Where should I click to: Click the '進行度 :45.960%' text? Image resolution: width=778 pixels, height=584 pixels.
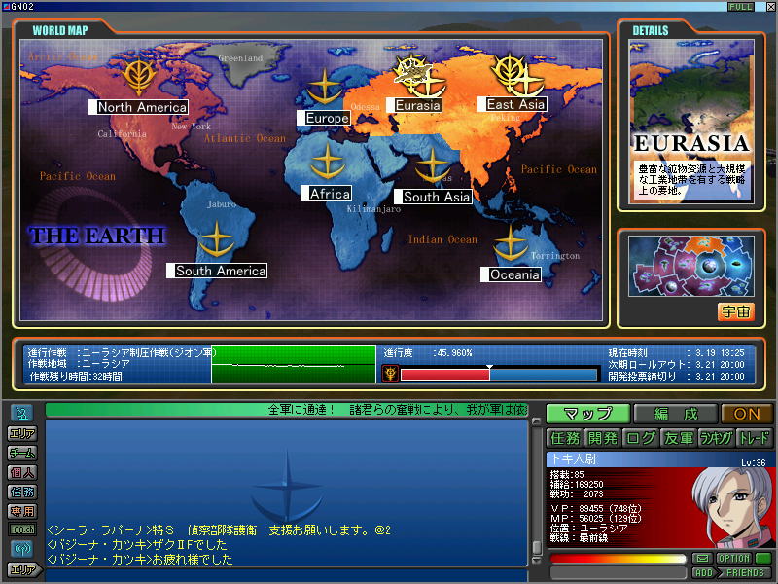pos(428,353)
